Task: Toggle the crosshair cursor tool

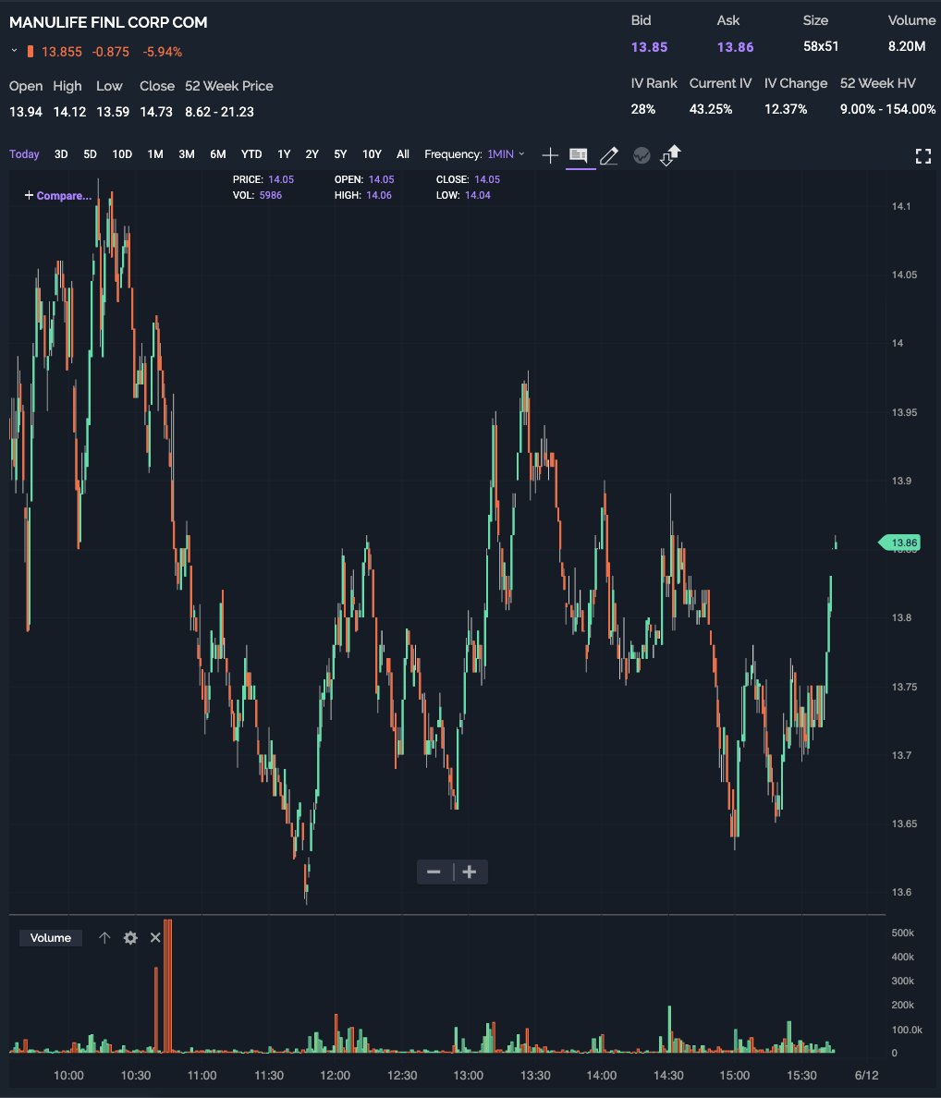Action: (x=550, y=154)
